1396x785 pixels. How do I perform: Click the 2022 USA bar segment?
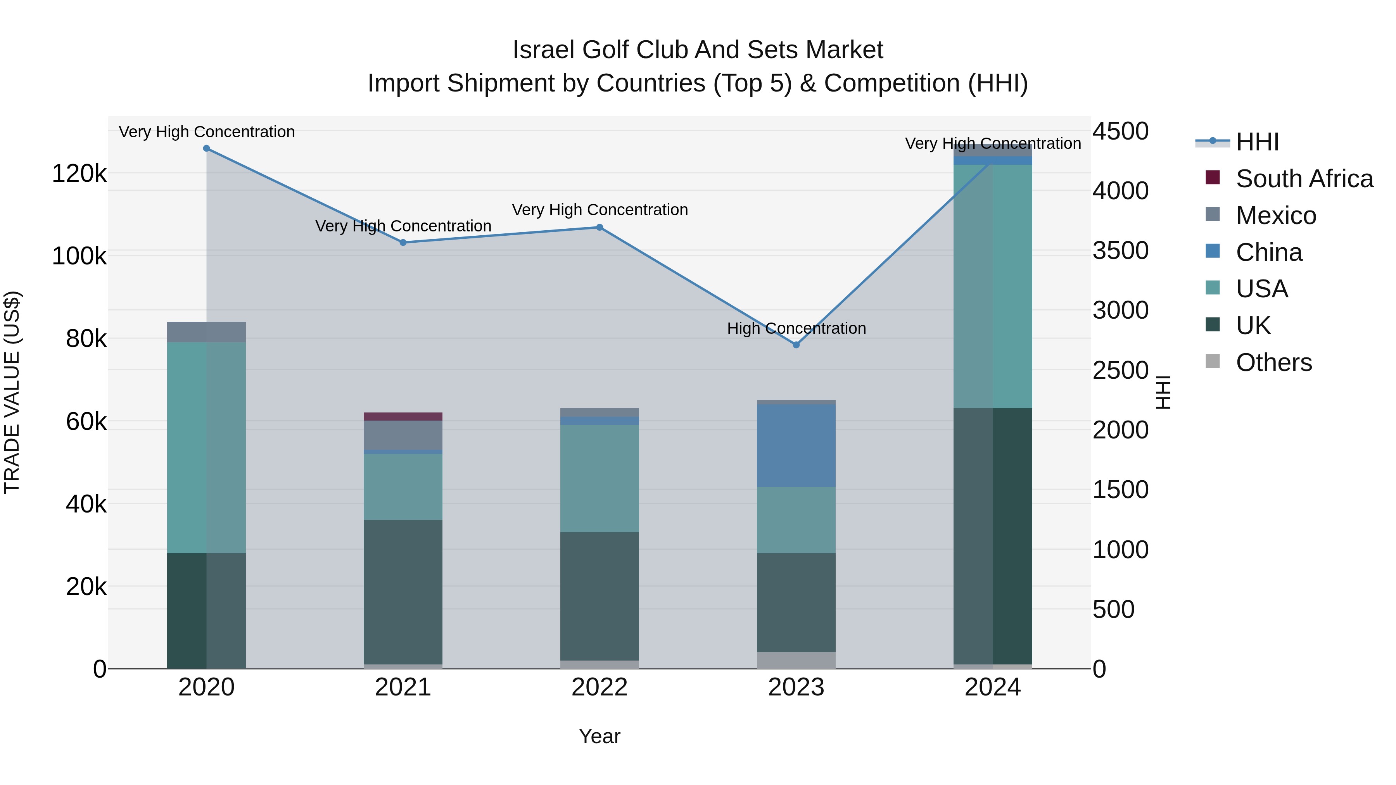click(600, 478)
